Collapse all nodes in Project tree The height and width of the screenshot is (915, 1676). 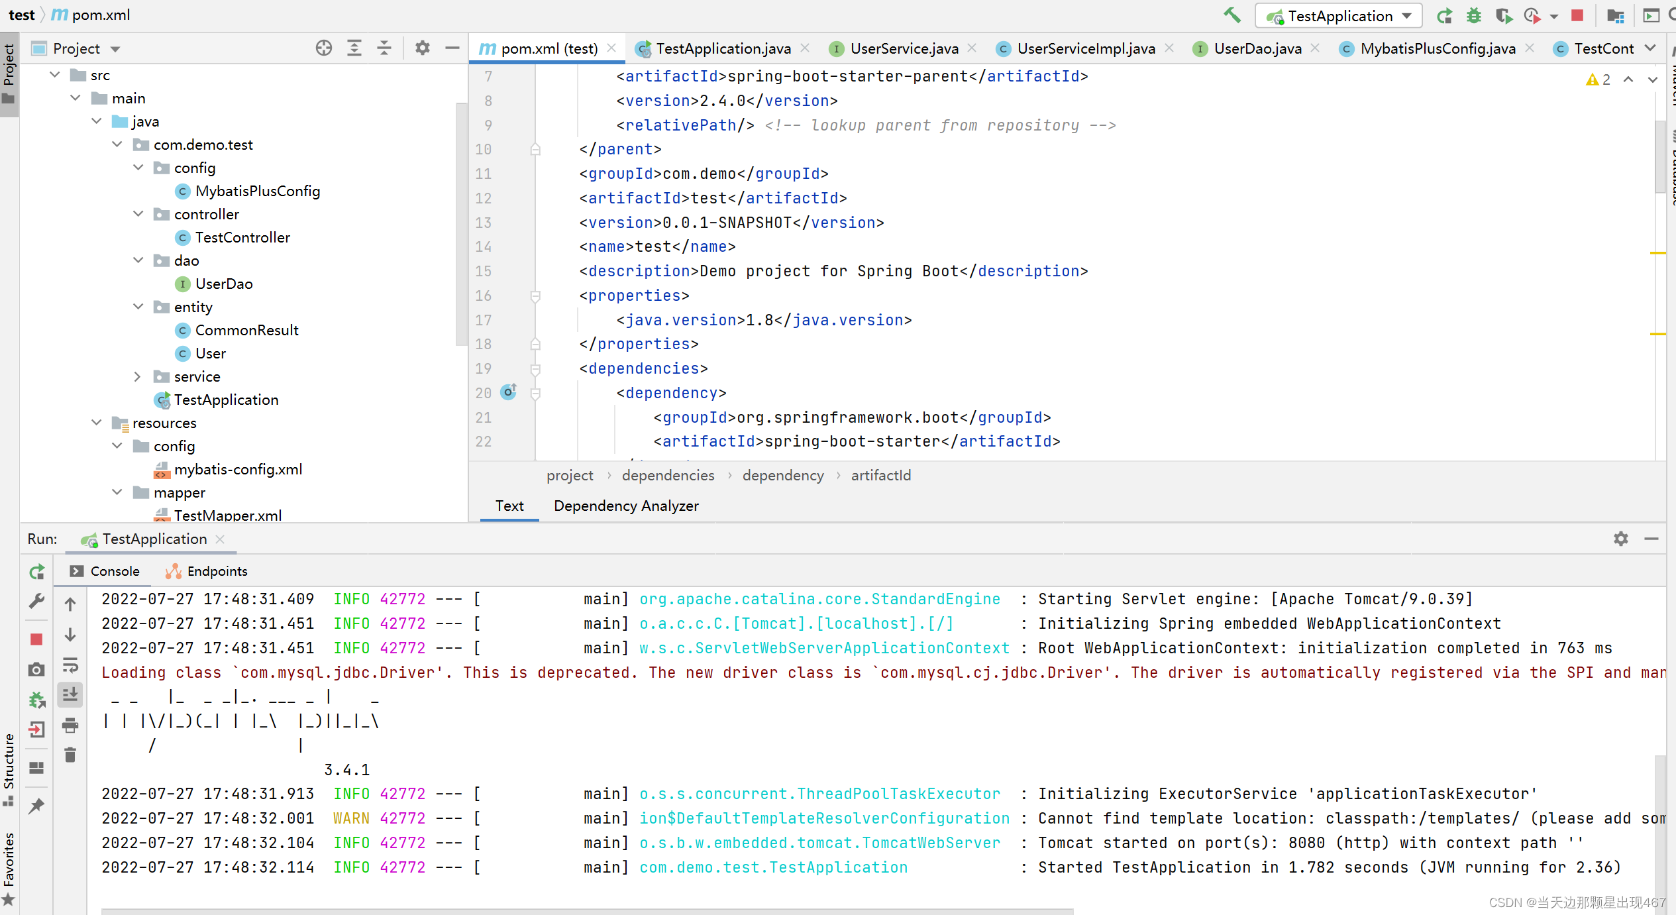tap(384, 48)
